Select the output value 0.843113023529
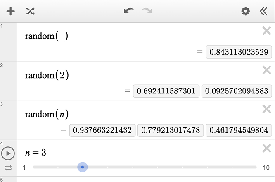 click(239, 52)
